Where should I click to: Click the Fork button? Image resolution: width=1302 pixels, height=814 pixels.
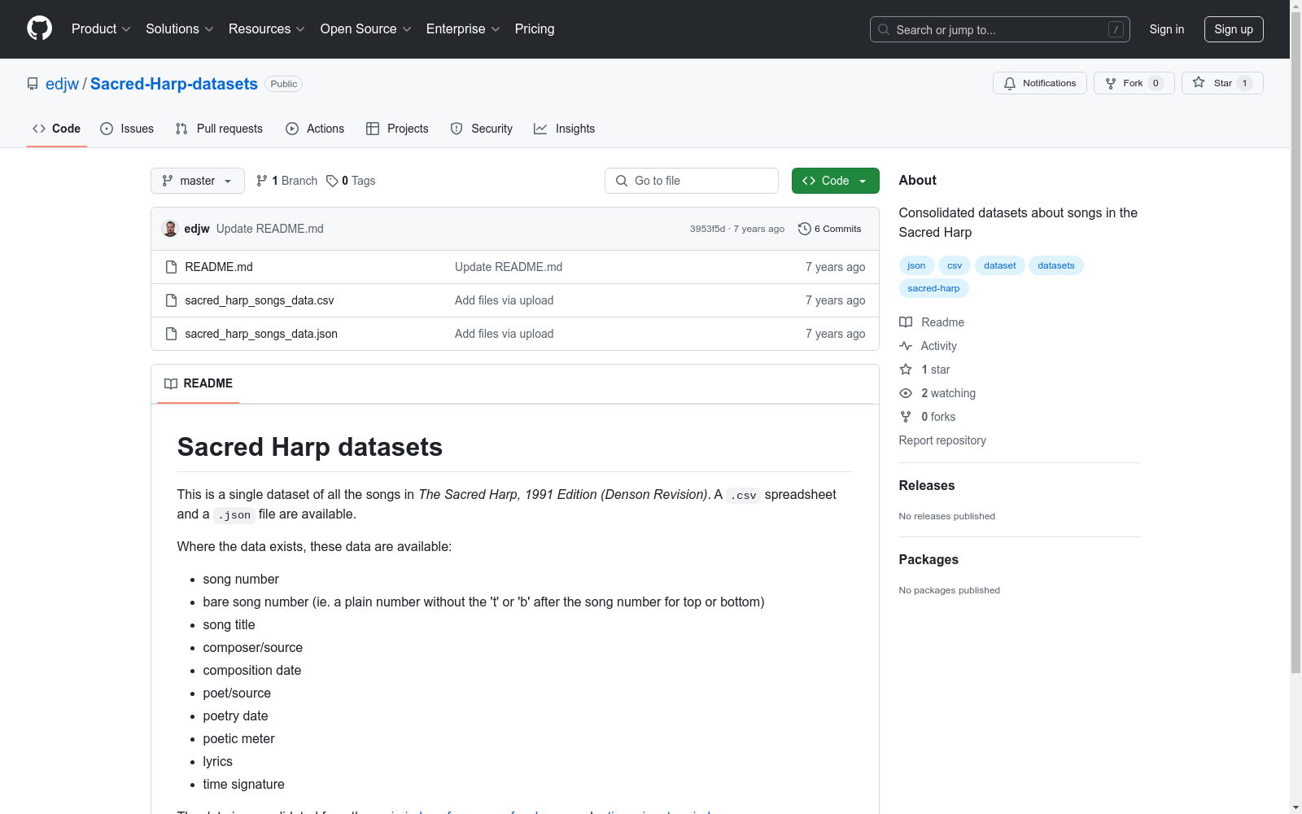[x=1134, y=83]
